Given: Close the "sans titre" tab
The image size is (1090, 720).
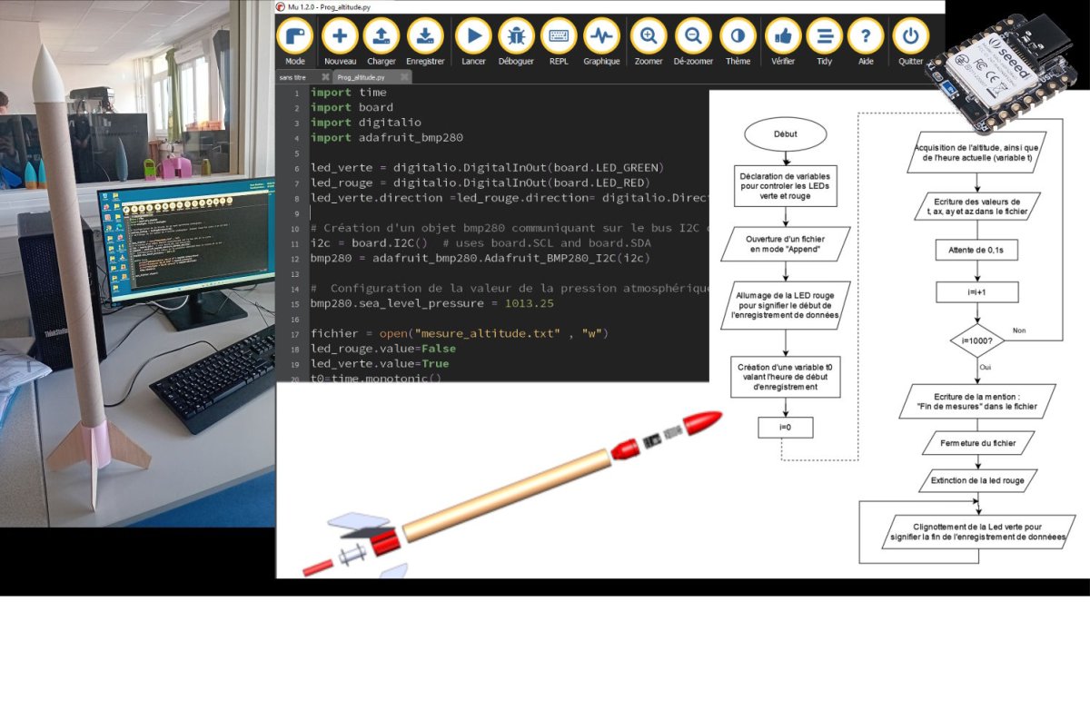Looking at the screenshot, I should coord(325,78).
